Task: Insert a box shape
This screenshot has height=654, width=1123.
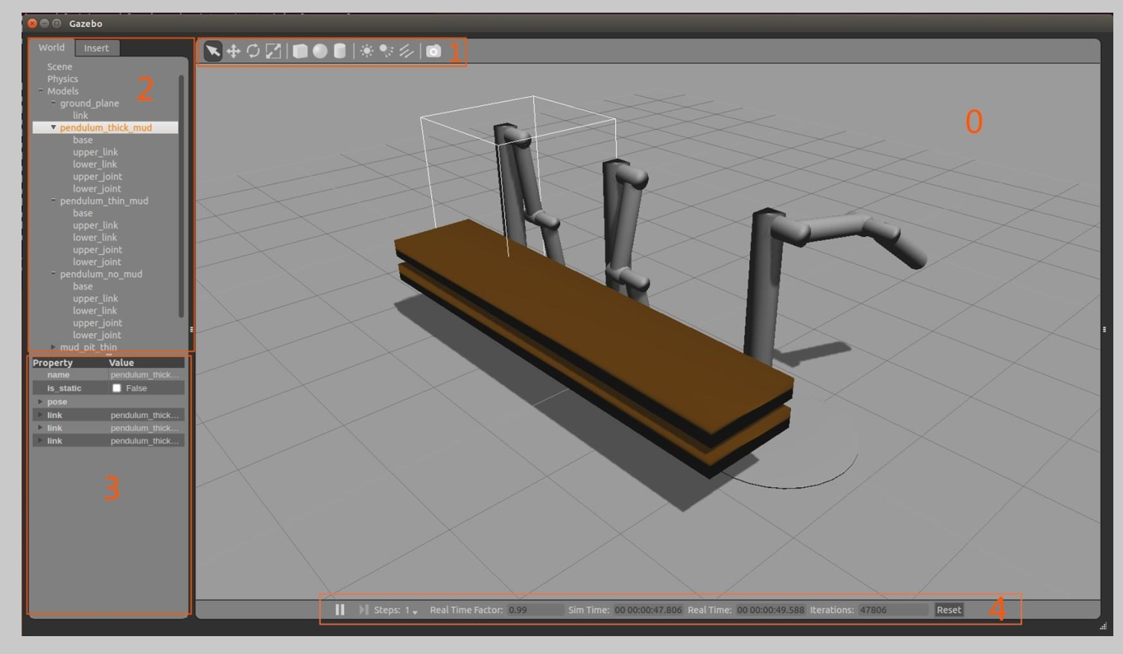Action: (300, 51)
